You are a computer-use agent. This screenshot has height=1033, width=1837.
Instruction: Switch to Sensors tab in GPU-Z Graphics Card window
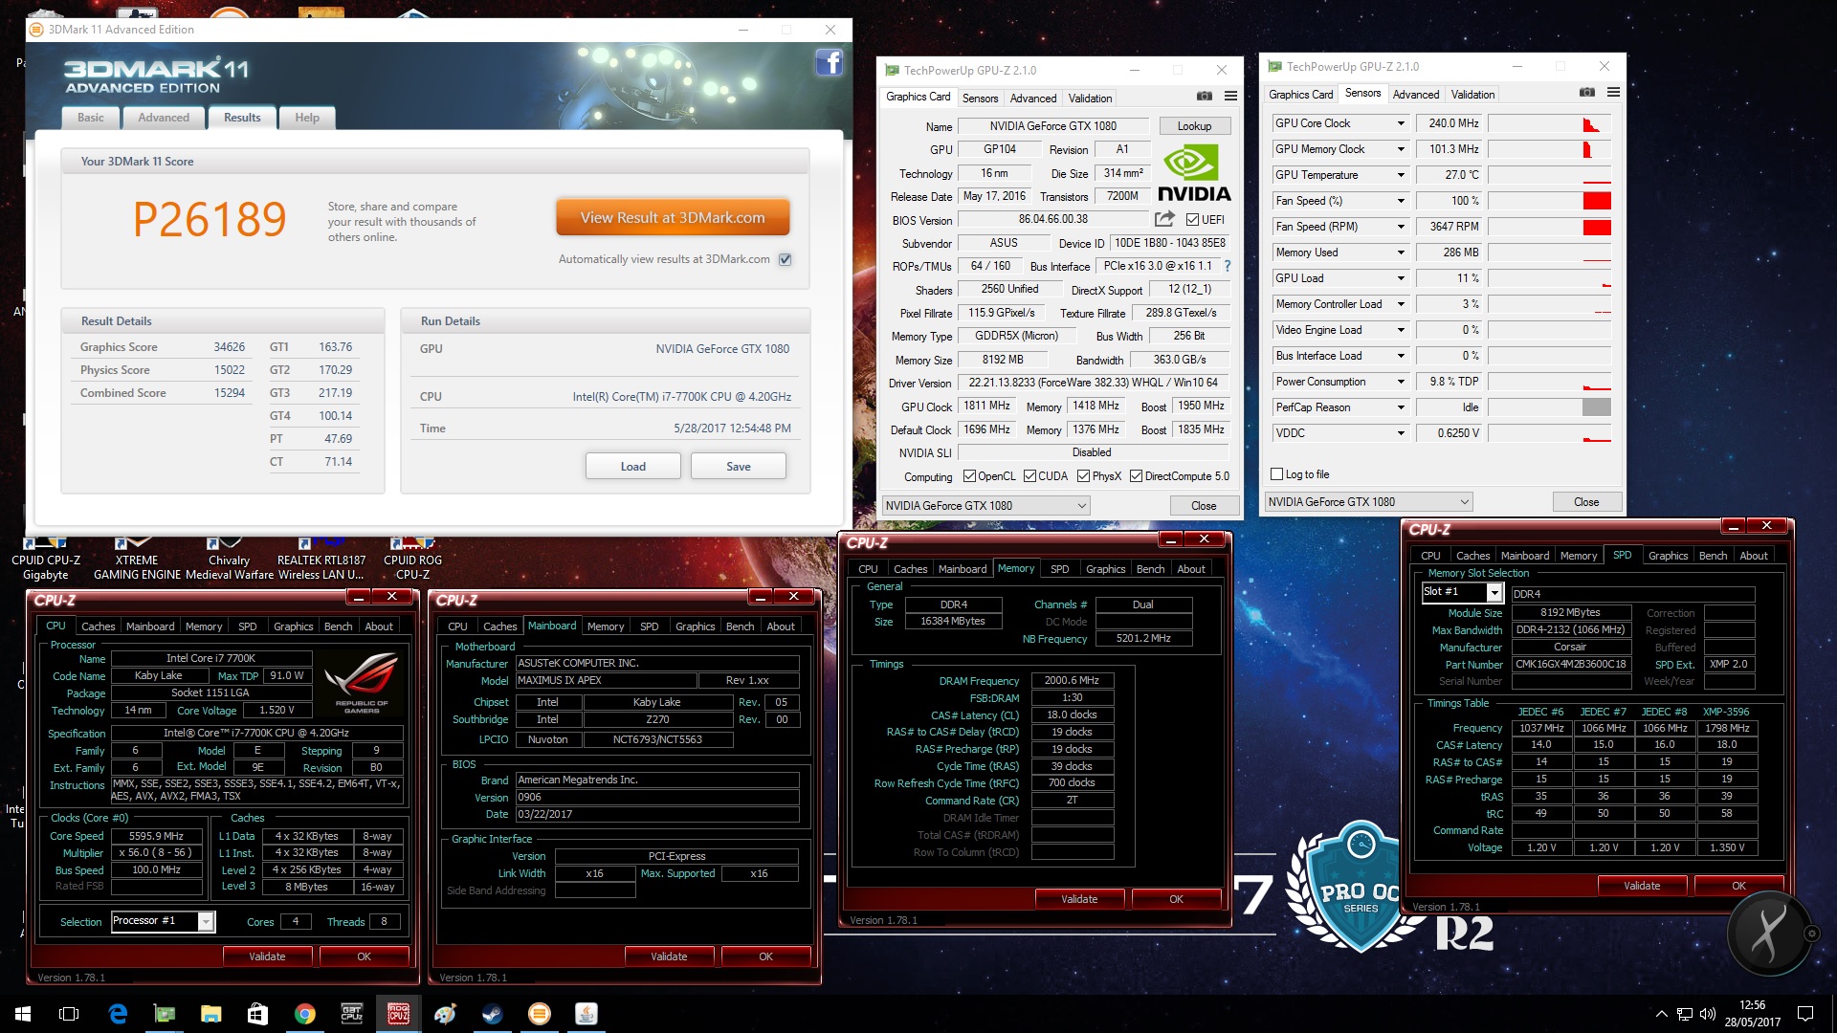click(x=980, y=98)
